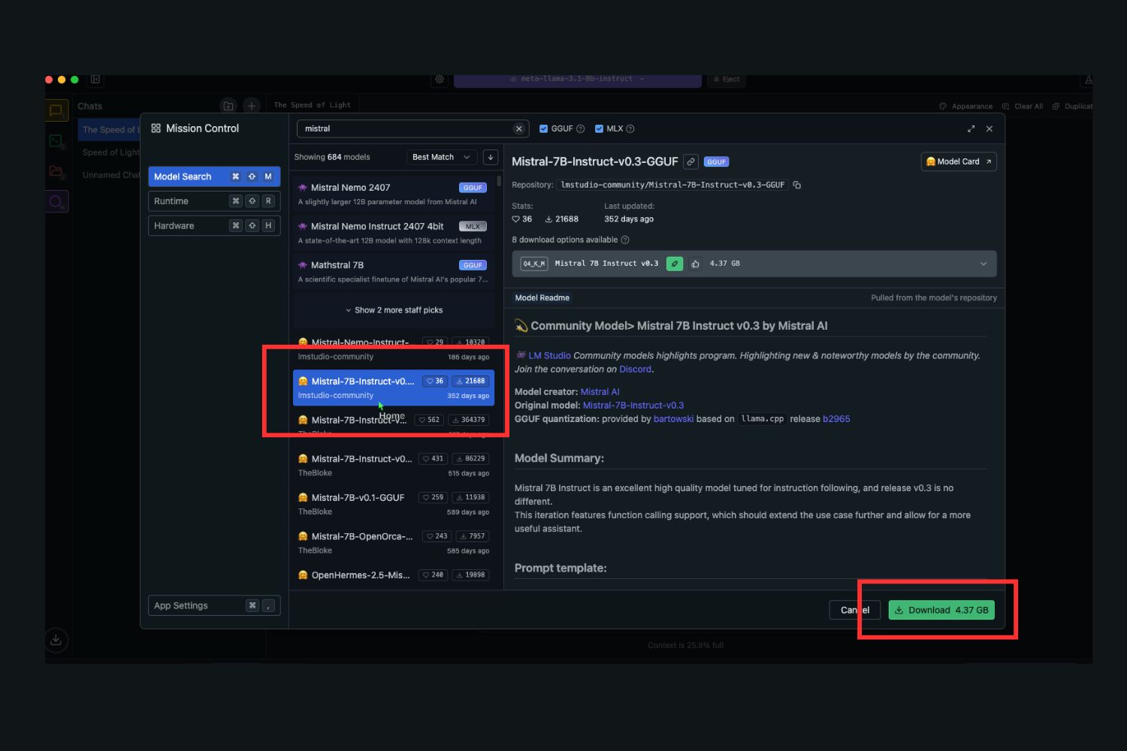Click the new folder icon beside Chats

pos(228,106)
